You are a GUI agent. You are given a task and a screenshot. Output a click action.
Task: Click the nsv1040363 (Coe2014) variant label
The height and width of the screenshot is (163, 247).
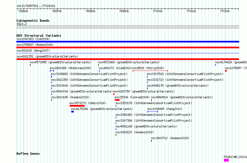pos(33,39)
